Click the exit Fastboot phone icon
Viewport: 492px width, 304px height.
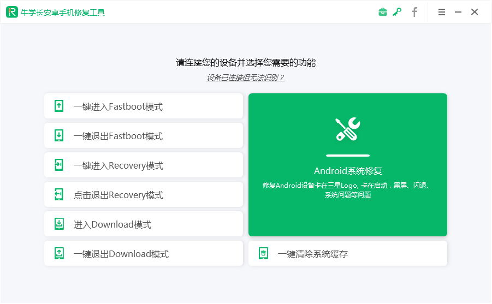(x=59, y=135)
